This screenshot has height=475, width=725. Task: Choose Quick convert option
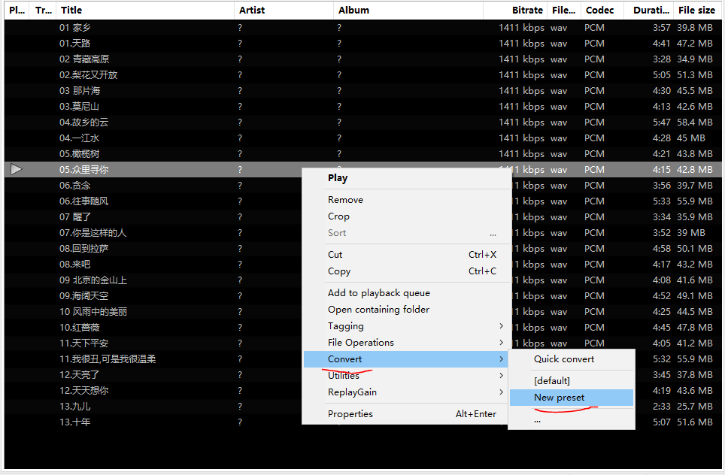tap(564, 359)
